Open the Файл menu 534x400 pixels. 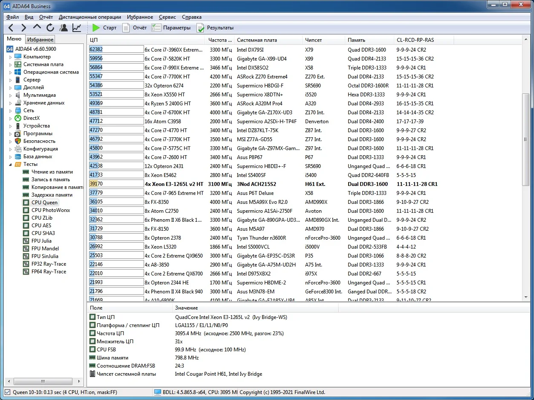click(x=13, y=17)
